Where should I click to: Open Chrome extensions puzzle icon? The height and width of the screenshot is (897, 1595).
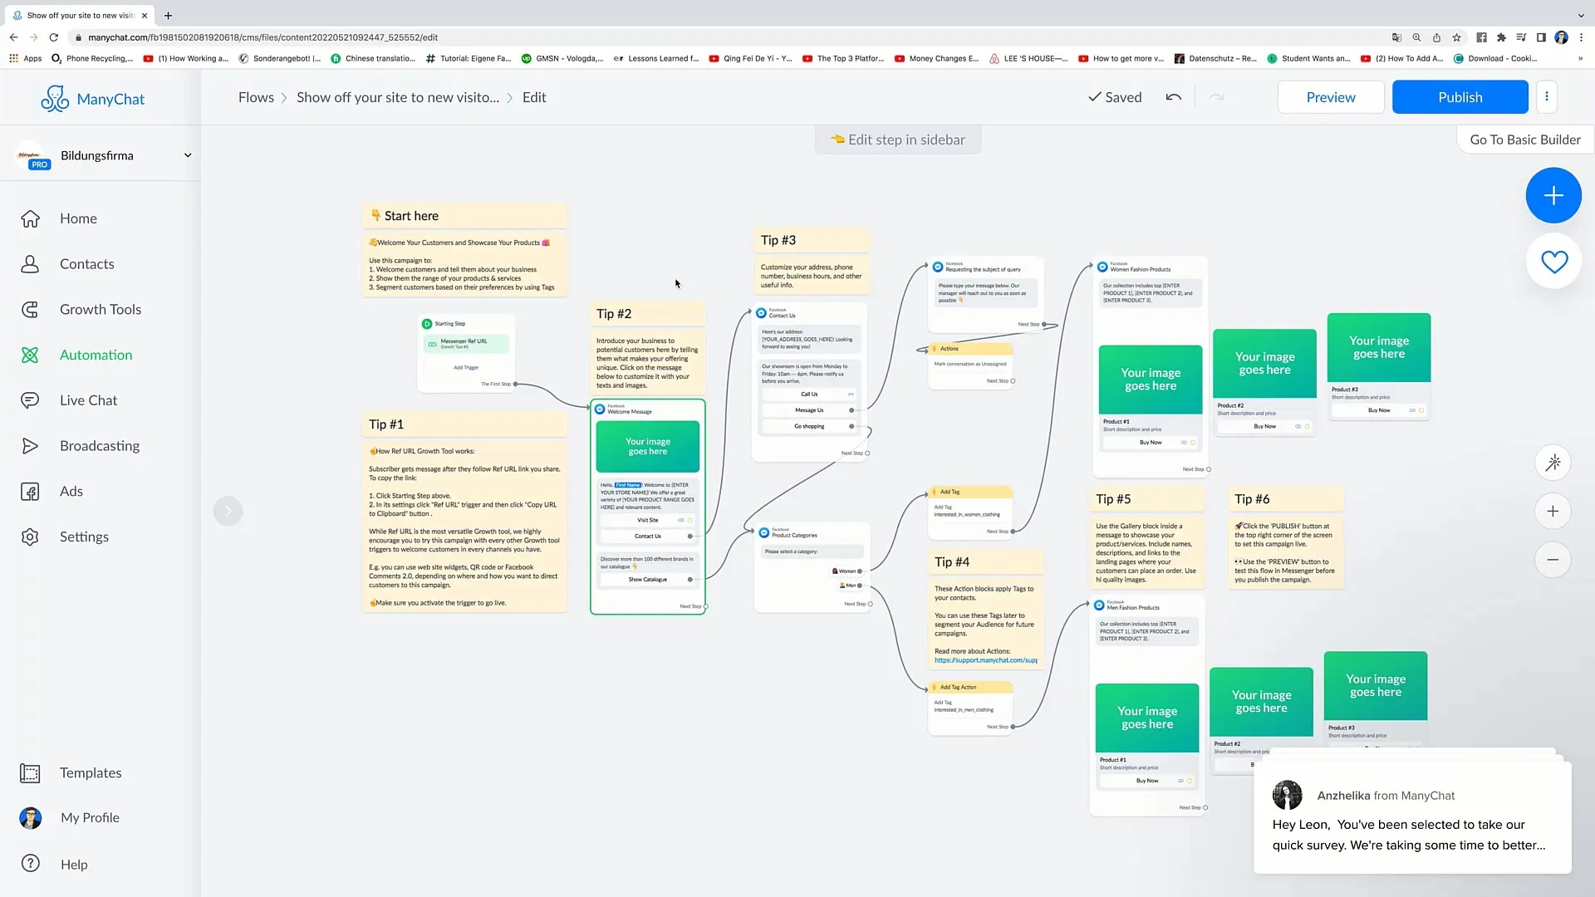click(x=1501, y=37)
